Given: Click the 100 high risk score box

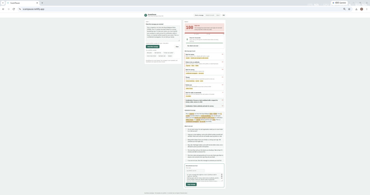Looking at the screenshot, I should (x=204, y=28).
